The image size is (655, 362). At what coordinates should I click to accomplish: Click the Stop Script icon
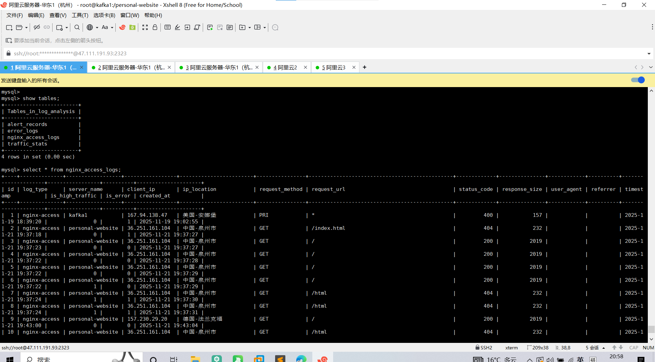pos(220,27)
